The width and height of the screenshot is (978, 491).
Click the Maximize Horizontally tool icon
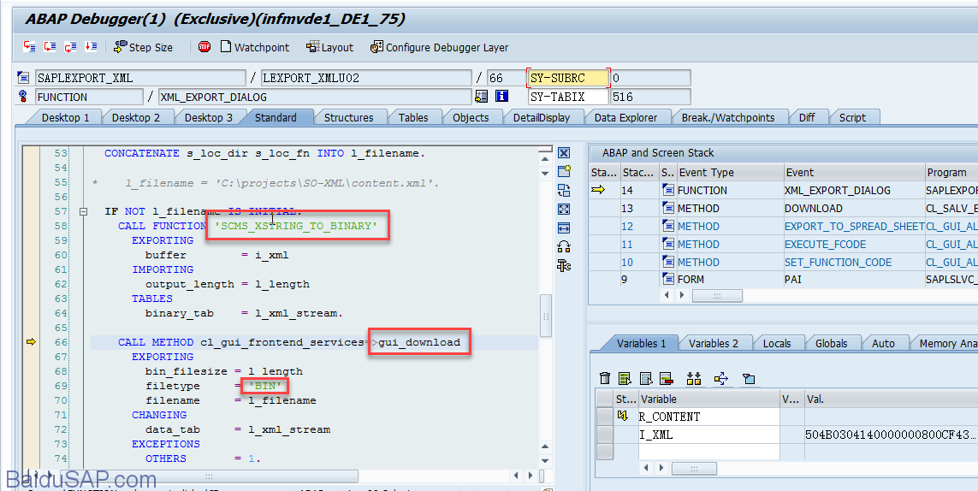tap(564, 228)
